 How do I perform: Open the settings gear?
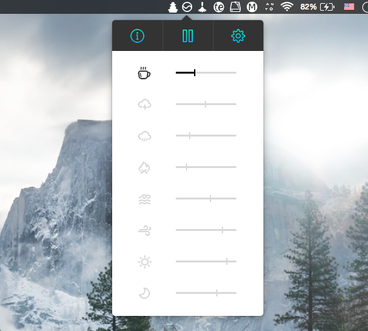pos(238,36)
